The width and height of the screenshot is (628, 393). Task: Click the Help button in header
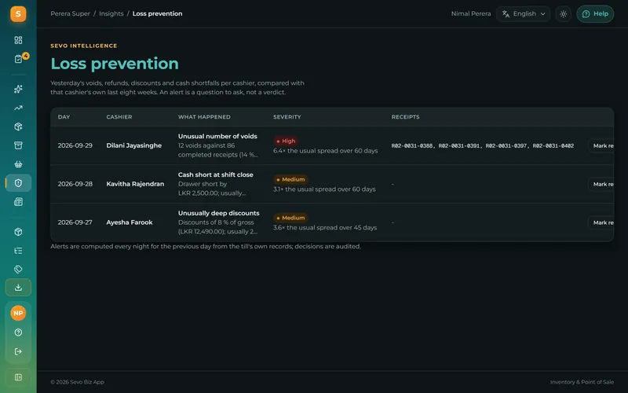[595, 14]
